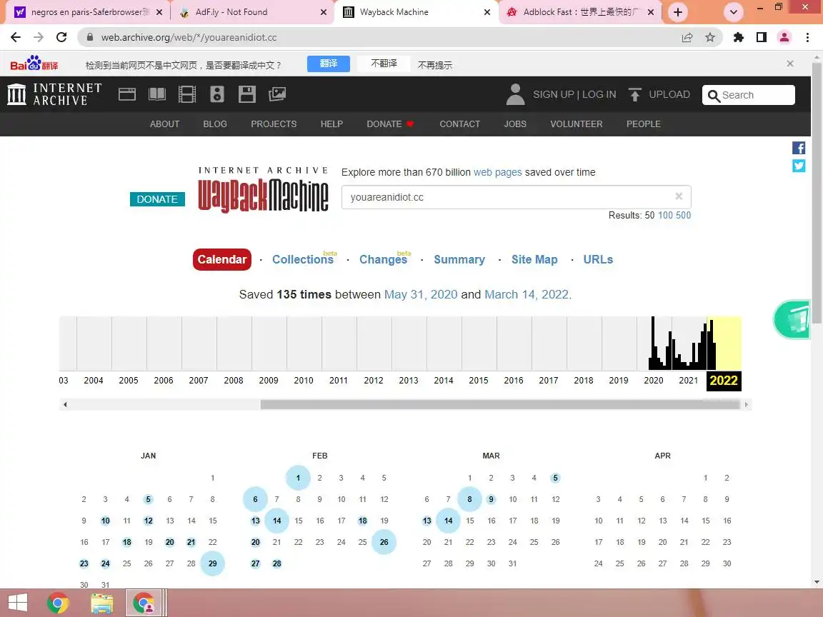Switch to the Site Map view

534,260
